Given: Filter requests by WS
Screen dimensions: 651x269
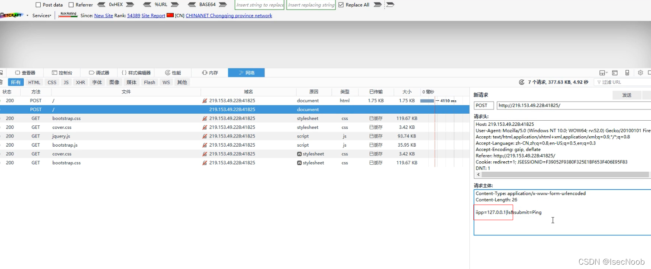Looking at the screenshot, I should (166, 82).
